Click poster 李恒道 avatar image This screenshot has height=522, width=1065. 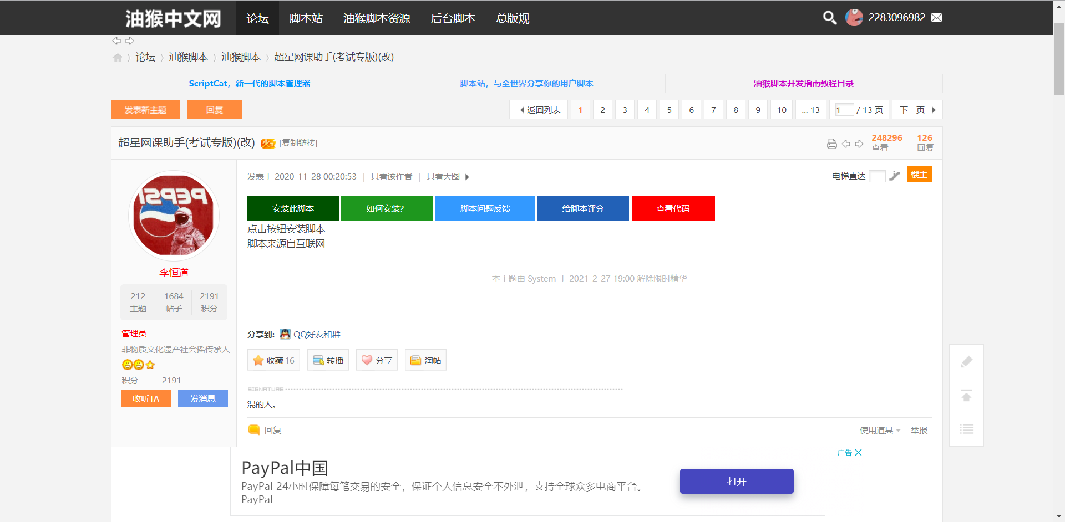pyautogui.click(x=174, y=216)
